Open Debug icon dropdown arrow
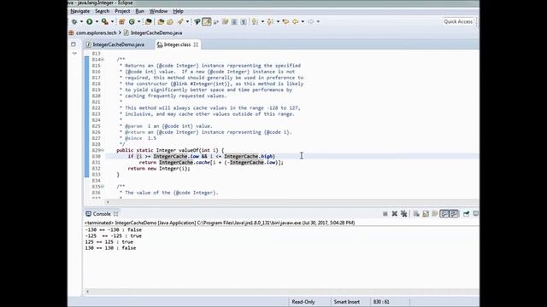The image size is (547, 307). point(81,21)
